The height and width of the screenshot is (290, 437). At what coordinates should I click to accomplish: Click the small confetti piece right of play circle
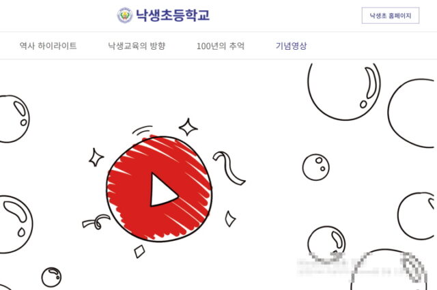coord(230,219)
